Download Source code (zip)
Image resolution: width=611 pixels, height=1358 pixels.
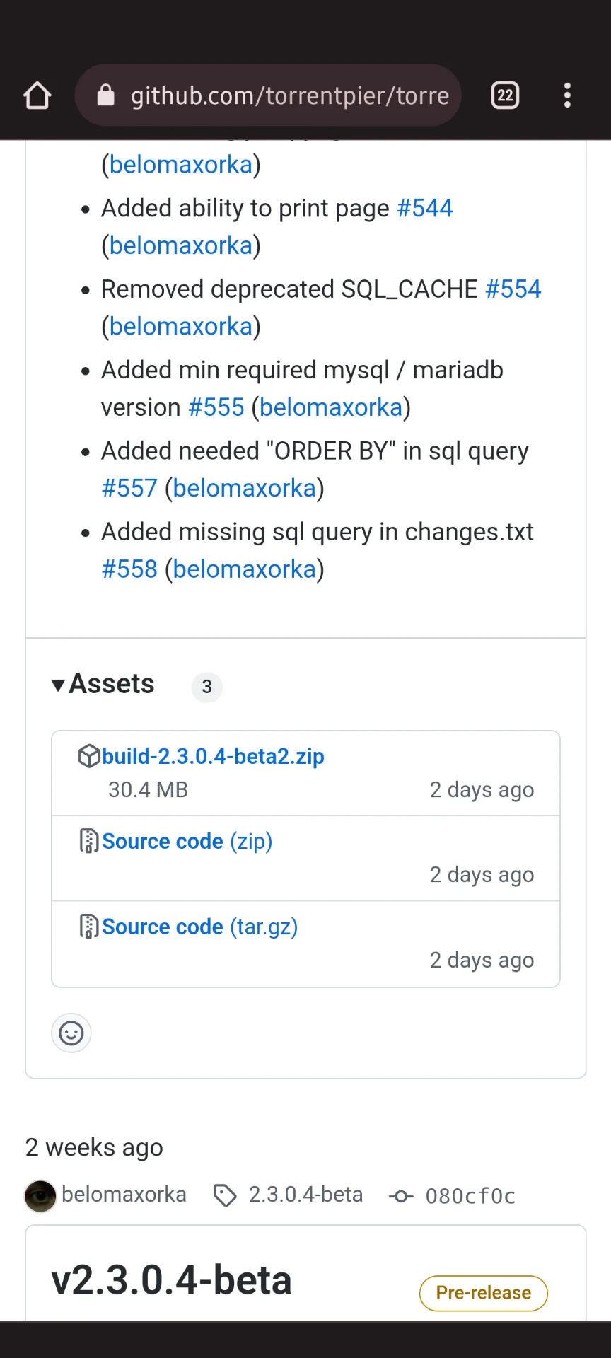187,841
